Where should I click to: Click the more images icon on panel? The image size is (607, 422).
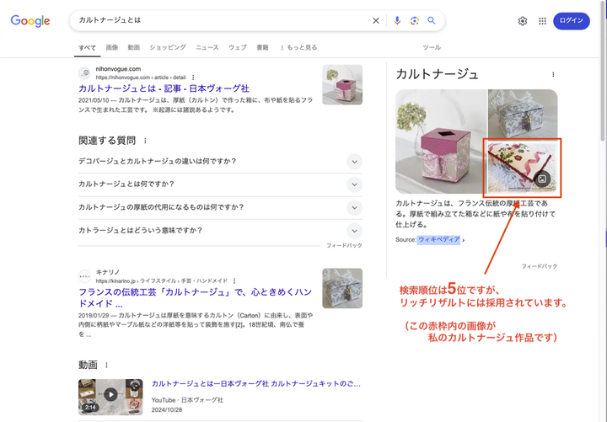pyautogui.click(x=542, y=179)
